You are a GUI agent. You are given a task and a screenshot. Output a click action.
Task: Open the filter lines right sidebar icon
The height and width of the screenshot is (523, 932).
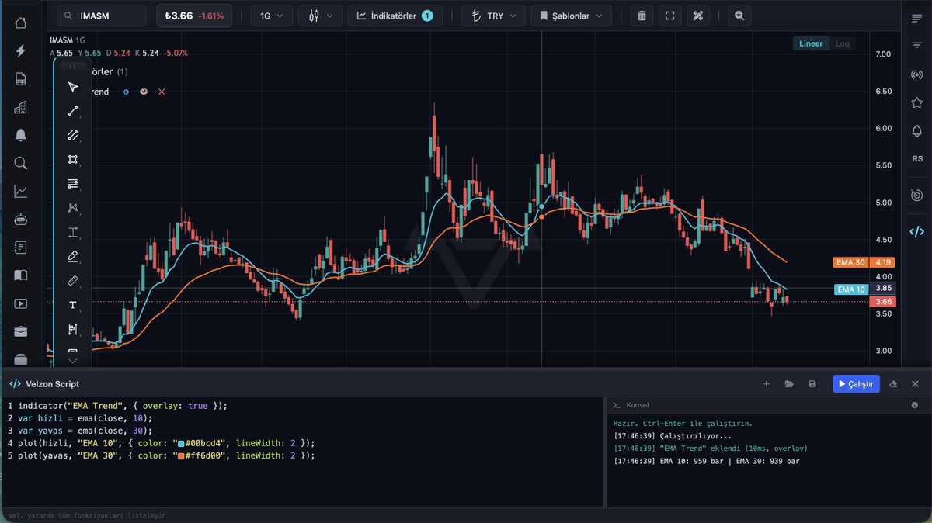point(916,46)
